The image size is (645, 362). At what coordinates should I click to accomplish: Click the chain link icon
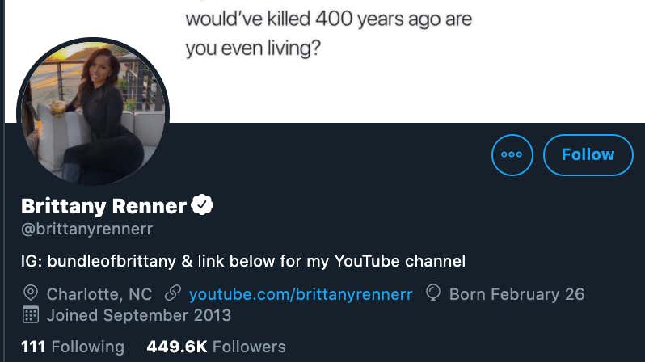tap(173, 293)
